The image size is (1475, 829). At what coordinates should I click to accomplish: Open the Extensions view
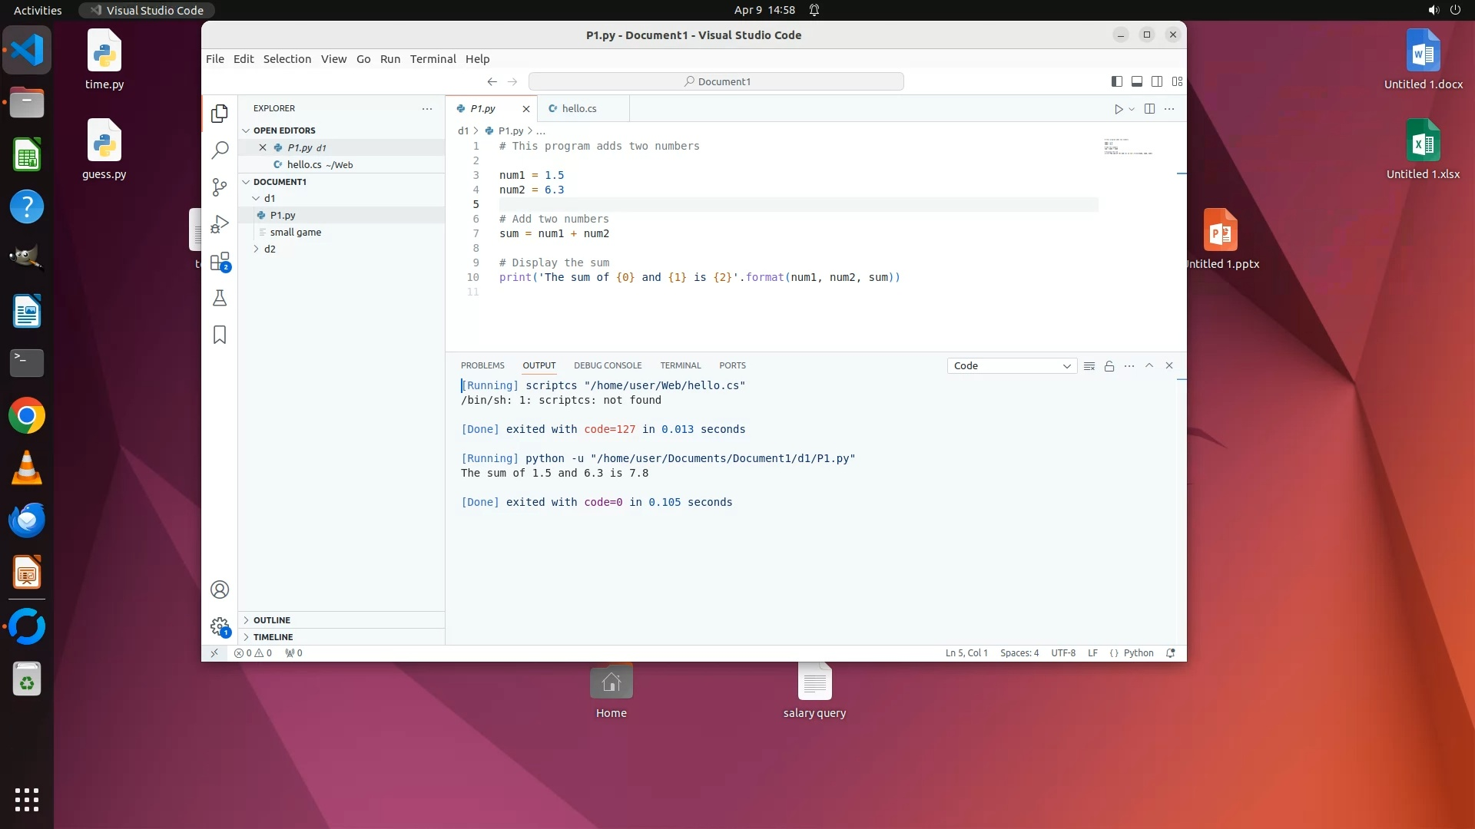tap(220, 261)
